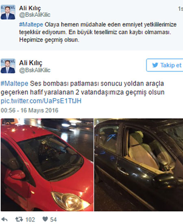Open Ali Kılıç avatar in top tweet
The image size is (183, 224).
coord(8,12)
